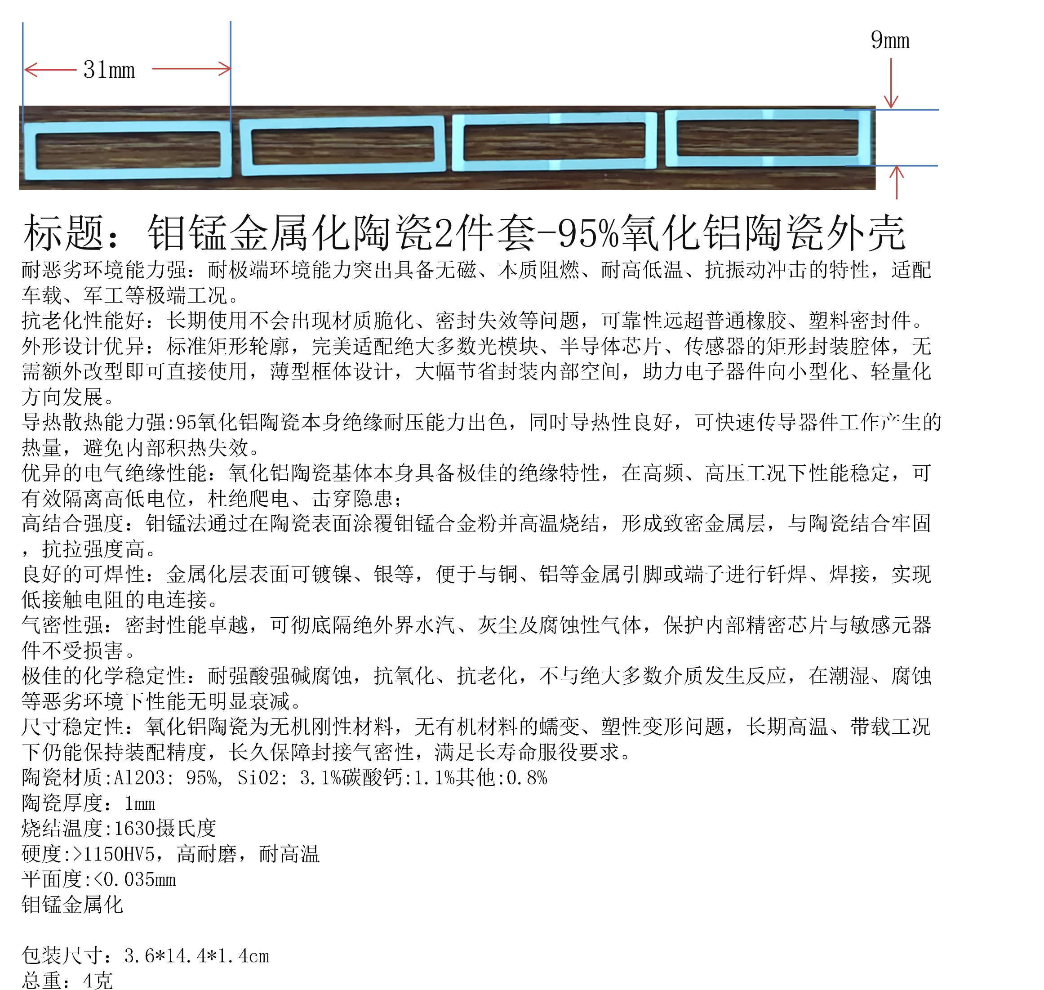
Task: Click the 陶瓷厚度 1mm specification
Action: (x=89, y=803)
